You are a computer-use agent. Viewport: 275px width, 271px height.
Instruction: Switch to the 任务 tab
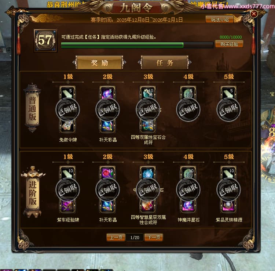click(165, 62)
